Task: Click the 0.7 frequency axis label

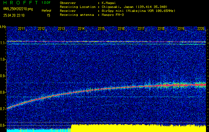Action: click(2, 109)
